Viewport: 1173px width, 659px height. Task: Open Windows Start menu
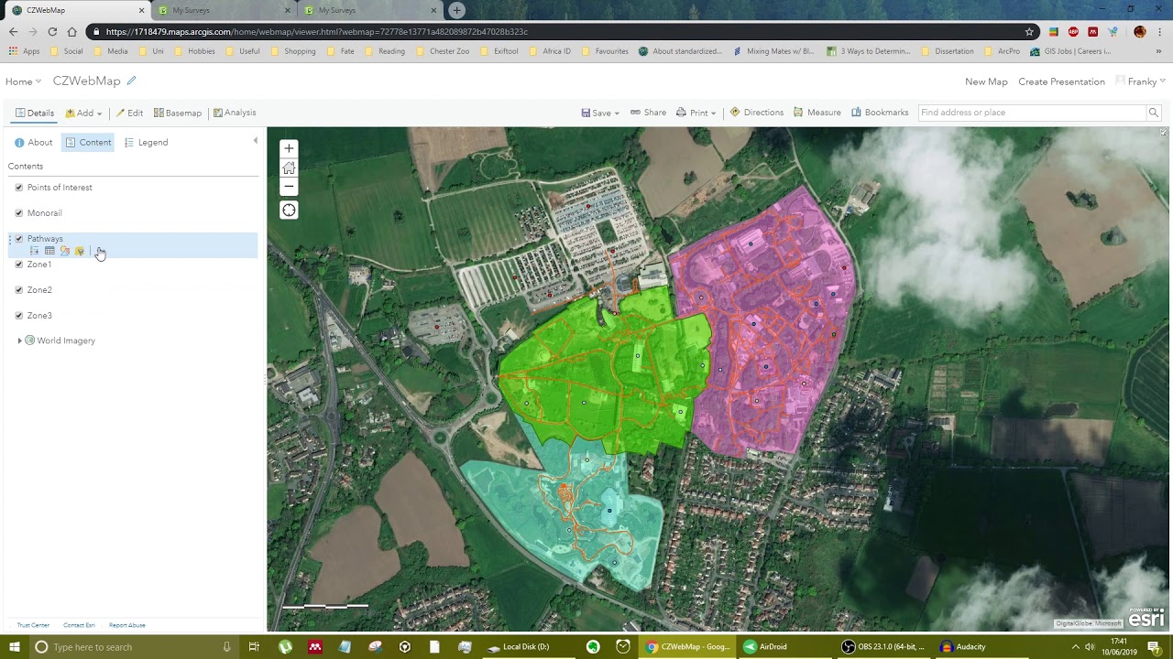(x=15, y=647)
